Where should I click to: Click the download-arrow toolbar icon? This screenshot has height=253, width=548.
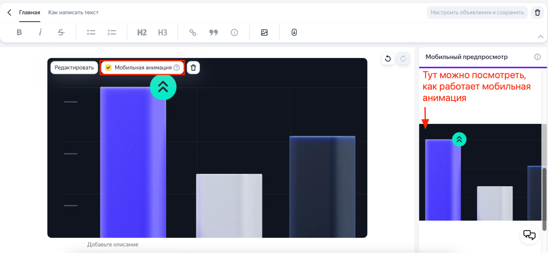pos(294,32)
